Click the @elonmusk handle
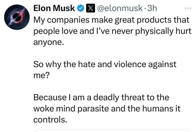 pyautogui.click(x=119, y=8)
